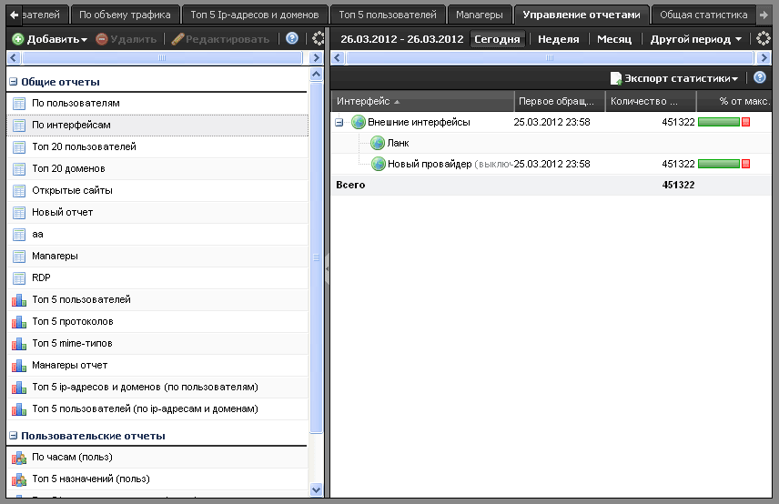Click the chart icon beside "По часам (польз)"
The width and height of the screenshot is (779, 504).
click(18, 458)
